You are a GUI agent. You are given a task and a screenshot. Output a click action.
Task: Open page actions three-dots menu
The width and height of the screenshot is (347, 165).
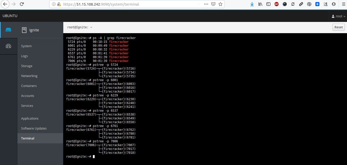coord(206,4)
